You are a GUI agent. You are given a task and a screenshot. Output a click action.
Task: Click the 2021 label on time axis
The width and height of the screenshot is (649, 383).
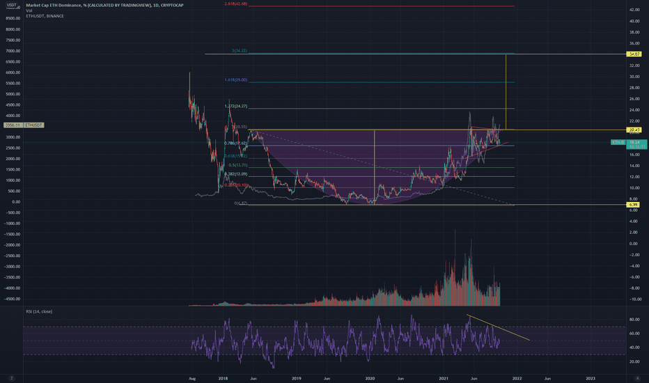click(444, 378)
